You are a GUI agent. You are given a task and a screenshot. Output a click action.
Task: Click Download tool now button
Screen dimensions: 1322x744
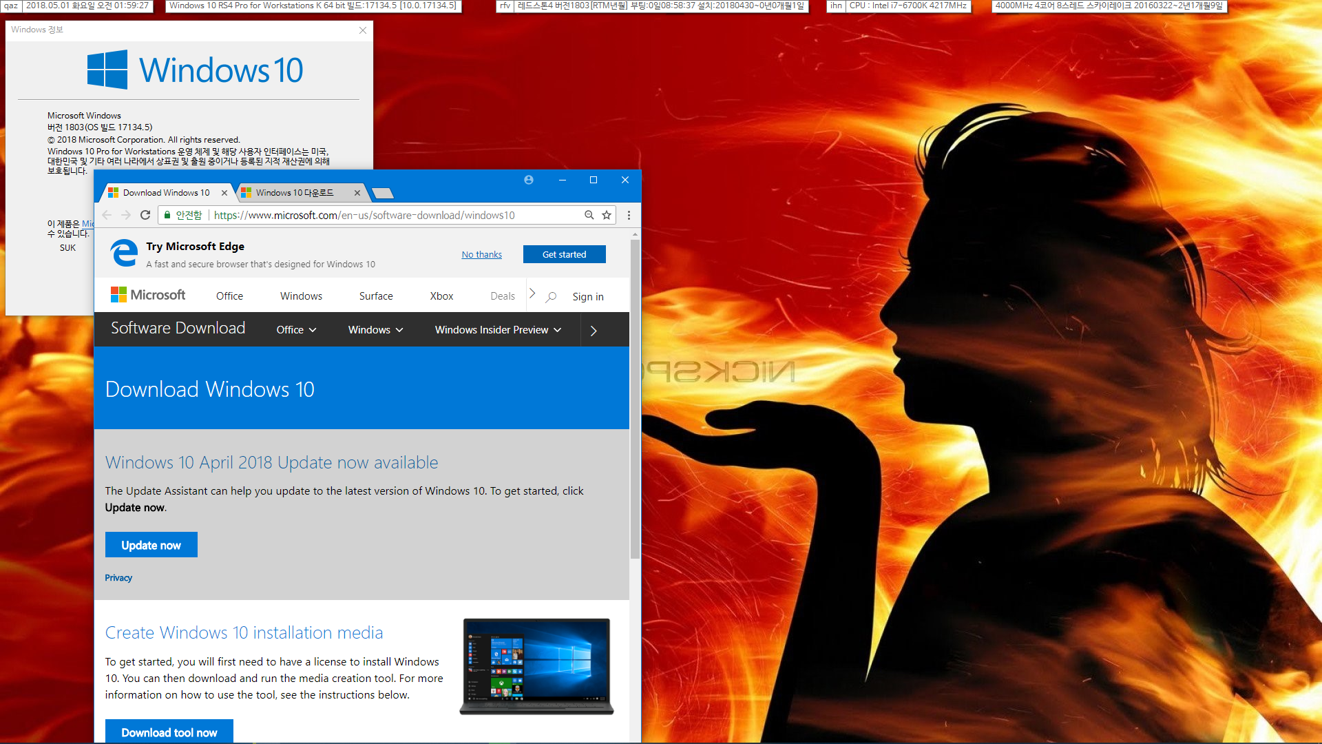coord(169,732)
